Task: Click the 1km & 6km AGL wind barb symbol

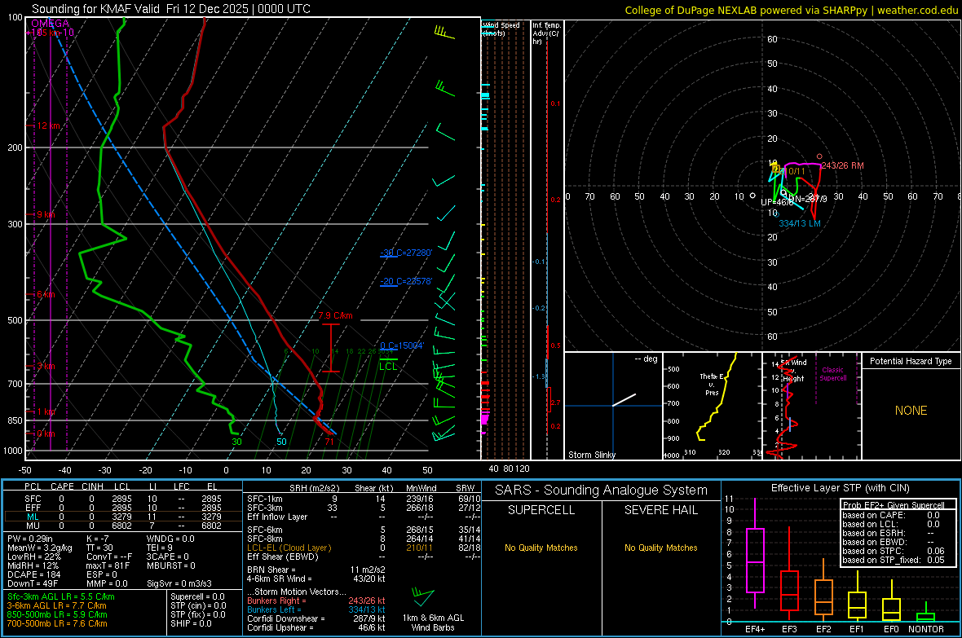Action: coord(423,597)
